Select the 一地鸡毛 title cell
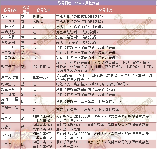Viewport: 157px width, 149px height. point(10,27)
